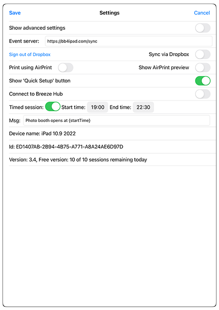The image size is (219, 310).
Task: Click the Settings title header
Action: [109, 13]
